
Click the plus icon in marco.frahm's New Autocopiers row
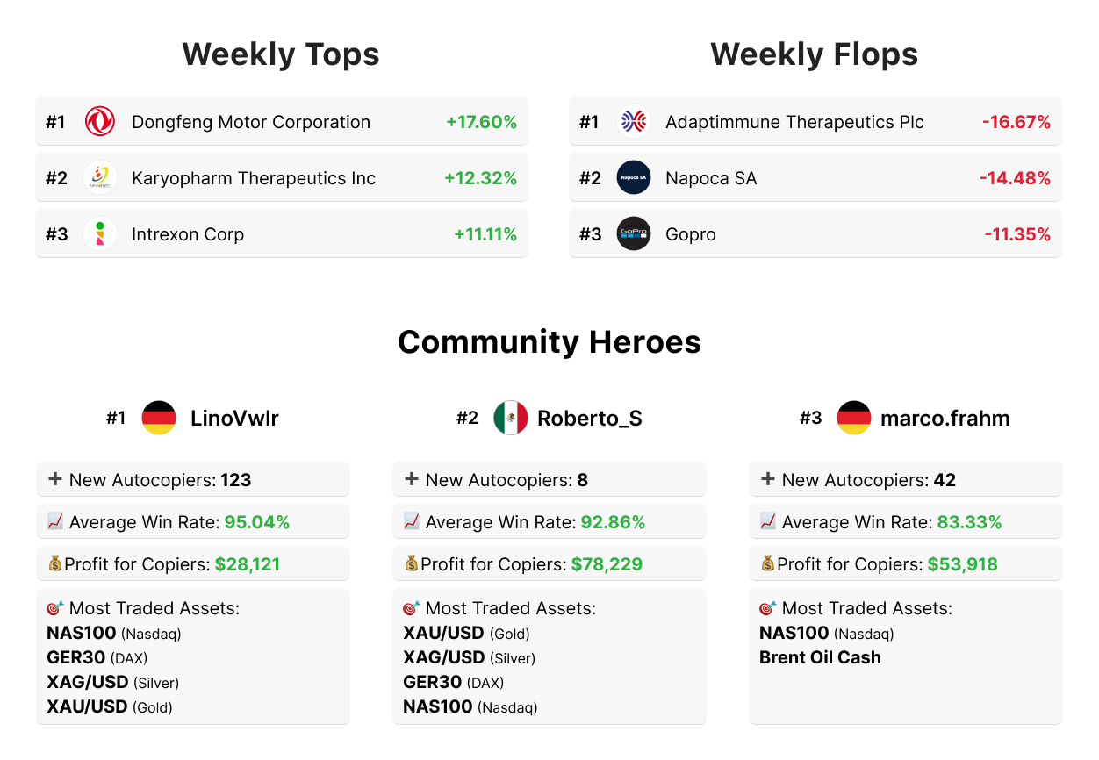(x=768, y=479)
